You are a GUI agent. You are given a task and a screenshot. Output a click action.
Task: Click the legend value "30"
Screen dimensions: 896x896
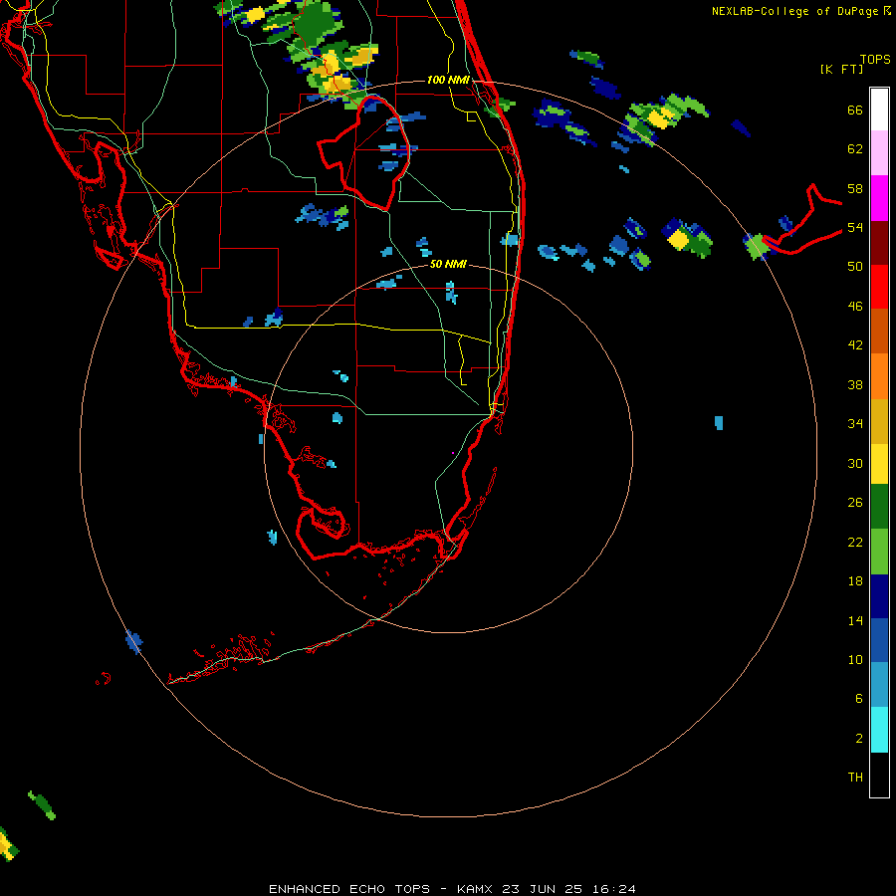click(x=855, y=463)
